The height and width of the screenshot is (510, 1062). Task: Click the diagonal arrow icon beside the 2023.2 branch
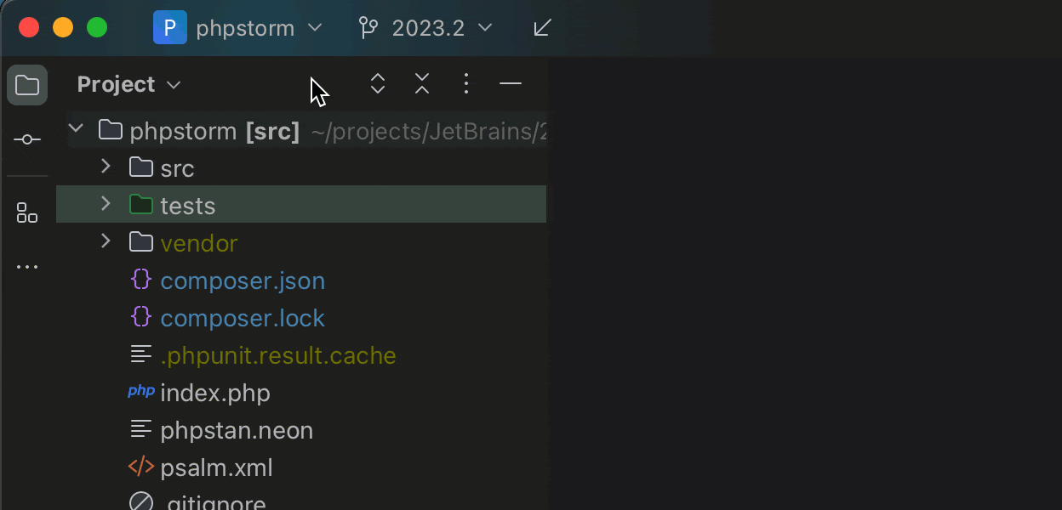click(542, 28)
